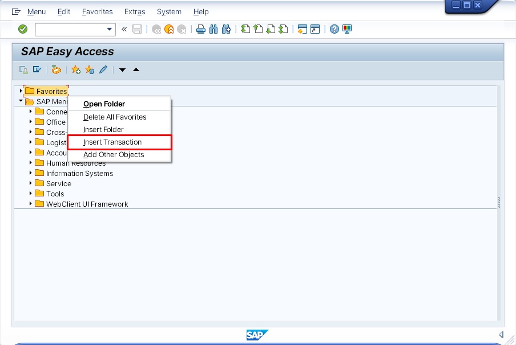Viewport: 516px width, 345px height.
Task: Open the Help question-mark icon
Action: pyautogui.click(x=334, y=29)
